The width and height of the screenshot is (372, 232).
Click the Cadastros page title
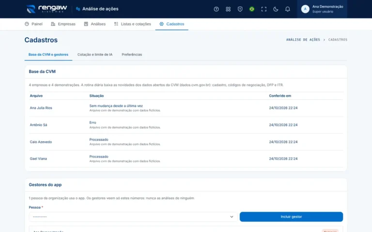[x=41, y=40]
